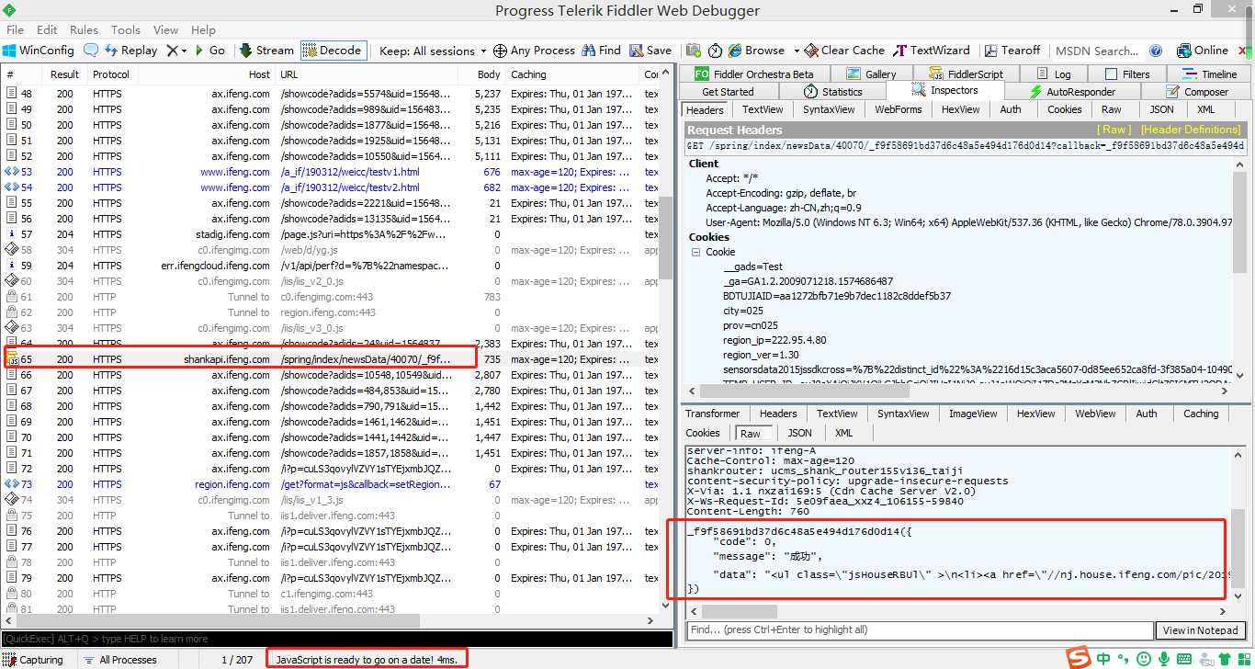The image size is (1255, 669).
Task: Sort sessions by Result column header
Action: [64, 74]
